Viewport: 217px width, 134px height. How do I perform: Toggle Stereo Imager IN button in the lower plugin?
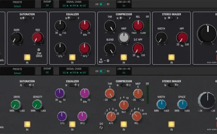click(171, 124)
